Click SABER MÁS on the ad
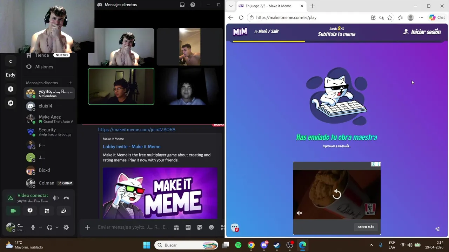 (366, 227)
